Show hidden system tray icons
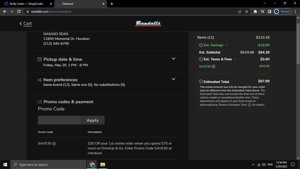This screenshot has height=169, width=300. (253, 165)
